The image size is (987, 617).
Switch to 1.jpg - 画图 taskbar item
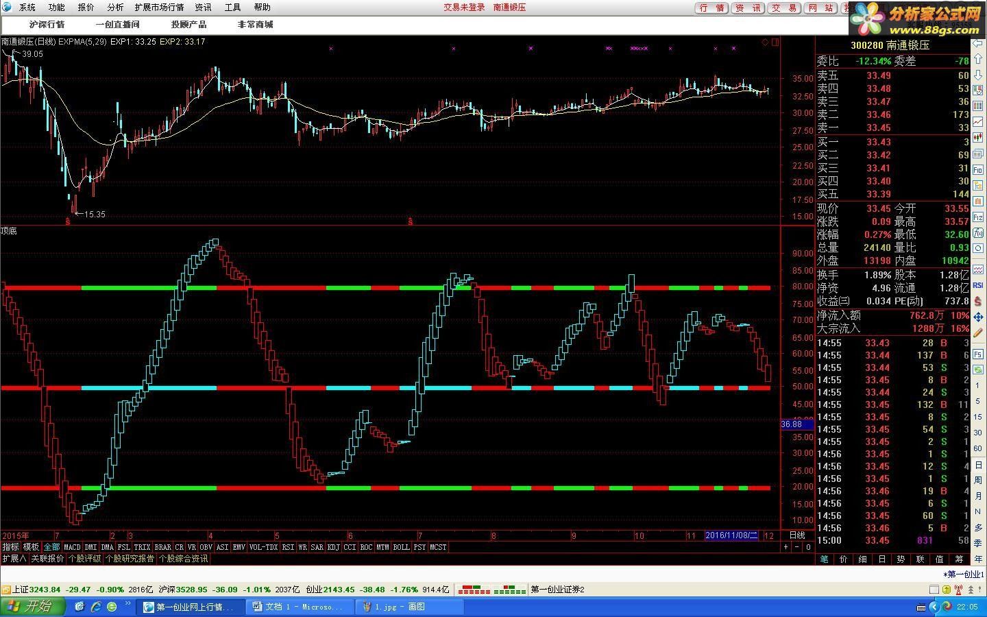(409, 607)
